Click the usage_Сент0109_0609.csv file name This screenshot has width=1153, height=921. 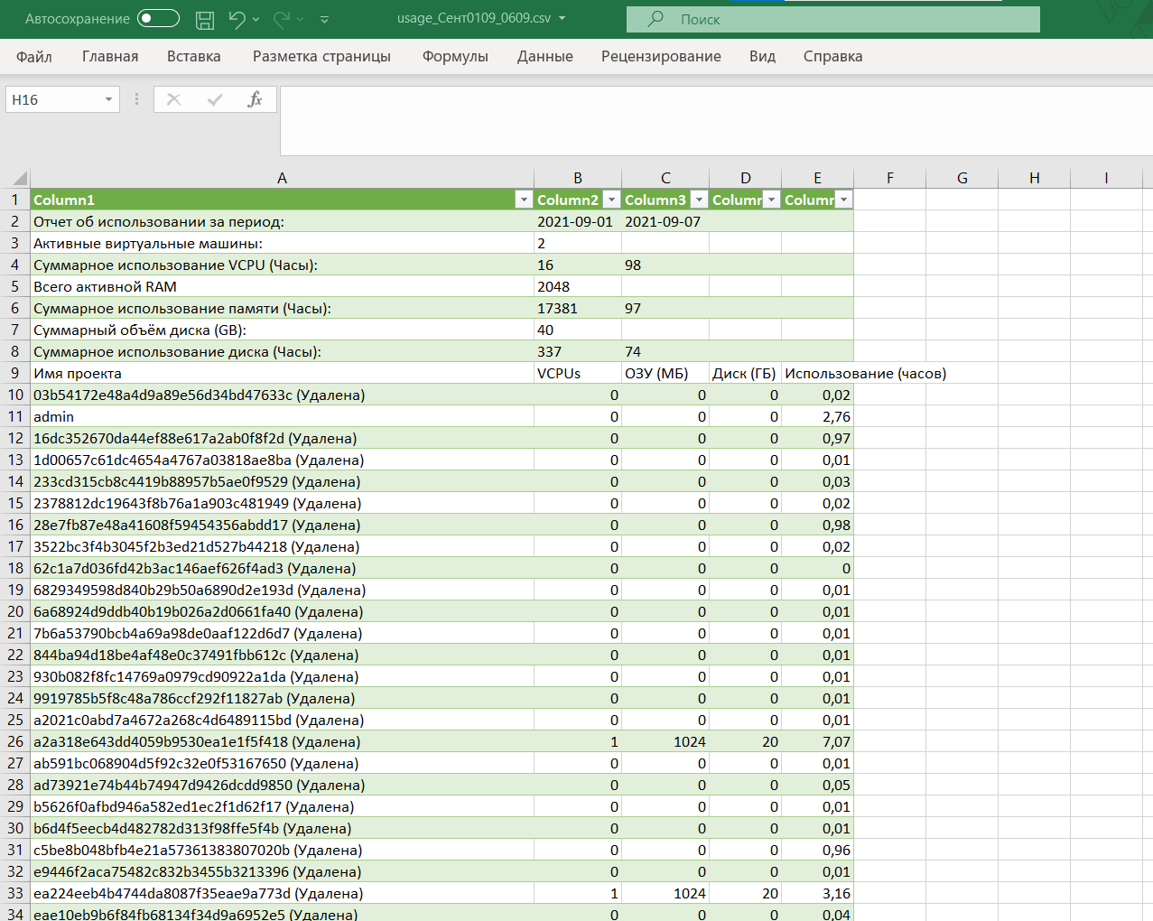point(474,18)
